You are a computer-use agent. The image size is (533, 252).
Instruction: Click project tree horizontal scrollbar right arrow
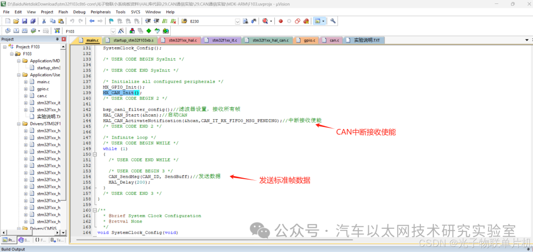point(57,232)
